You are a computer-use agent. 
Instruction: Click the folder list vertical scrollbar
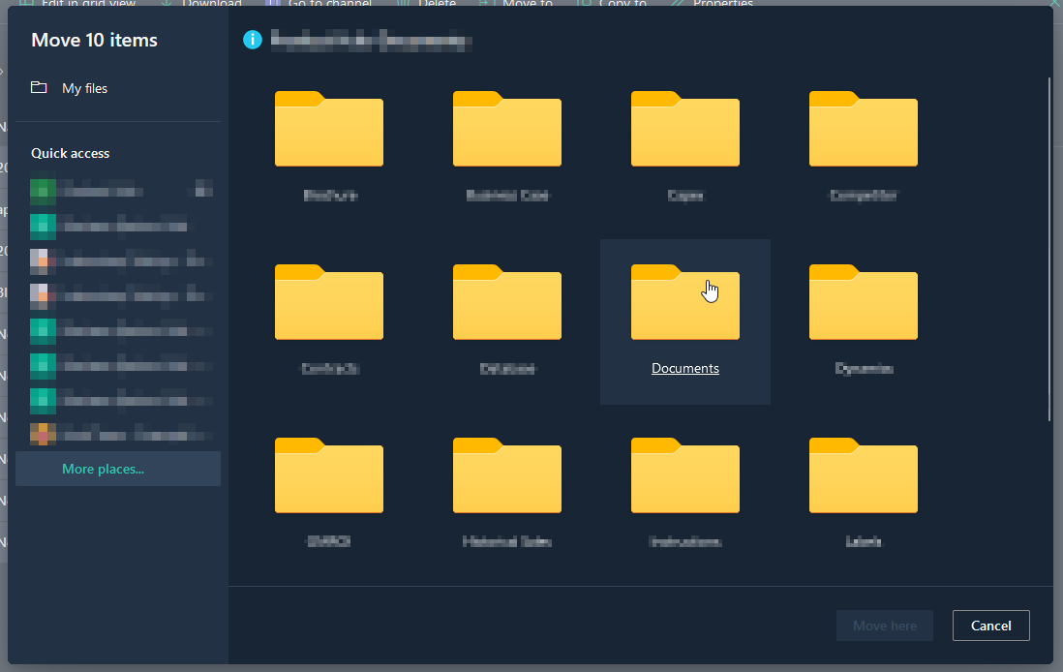[1048, 249]
